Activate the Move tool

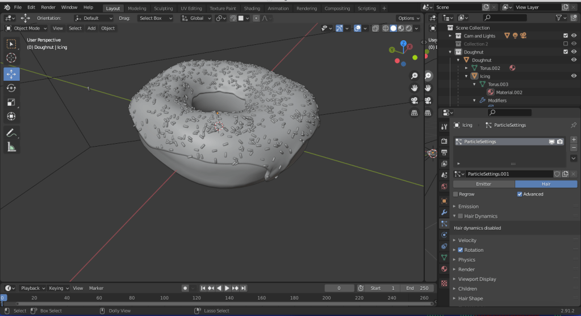pyautogui.click(x=11, y=74)
